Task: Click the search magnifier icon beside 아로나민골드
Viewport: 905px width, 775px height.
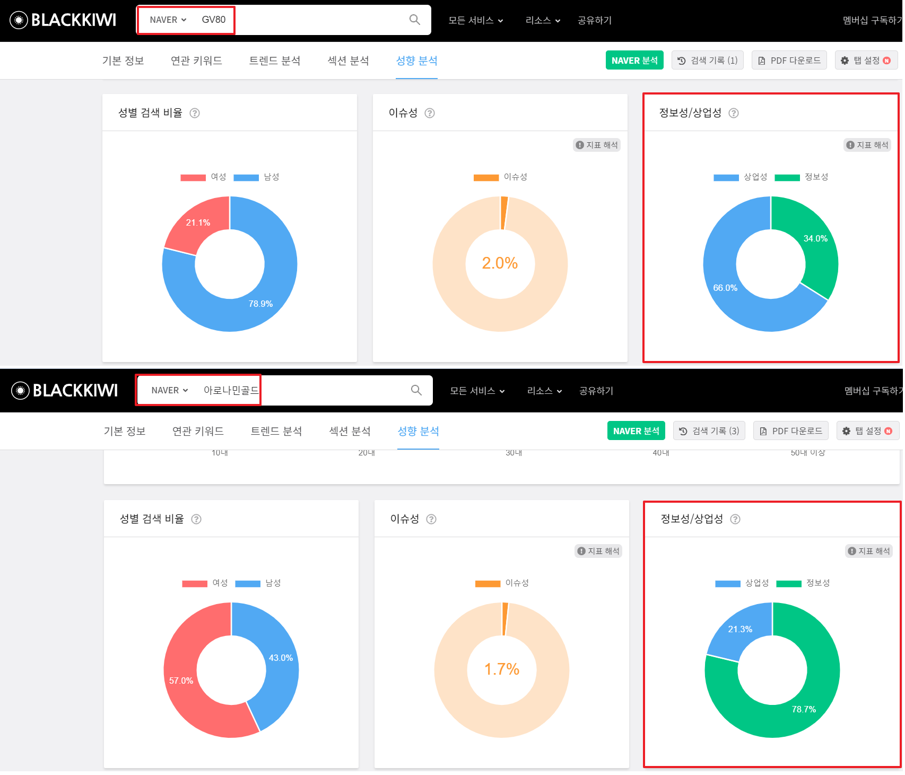Action: pyautogui.click(x=416, y=390)
